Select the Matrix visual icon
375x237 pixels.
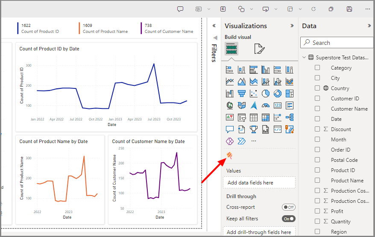point(266,117)
